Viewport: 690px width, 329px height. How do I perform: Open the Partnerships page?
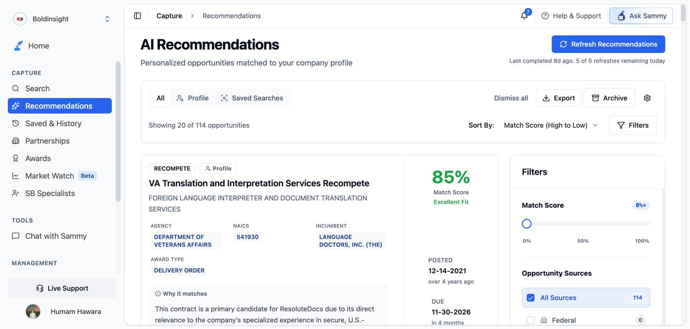click(60, 141)
